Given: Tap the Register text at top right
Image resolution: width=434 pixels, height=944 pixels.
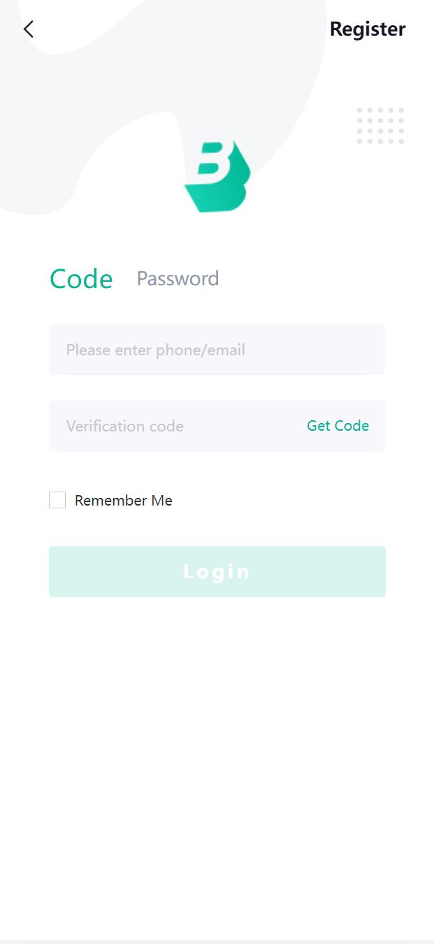Looking at the screenshot, I should pos(367,29).
